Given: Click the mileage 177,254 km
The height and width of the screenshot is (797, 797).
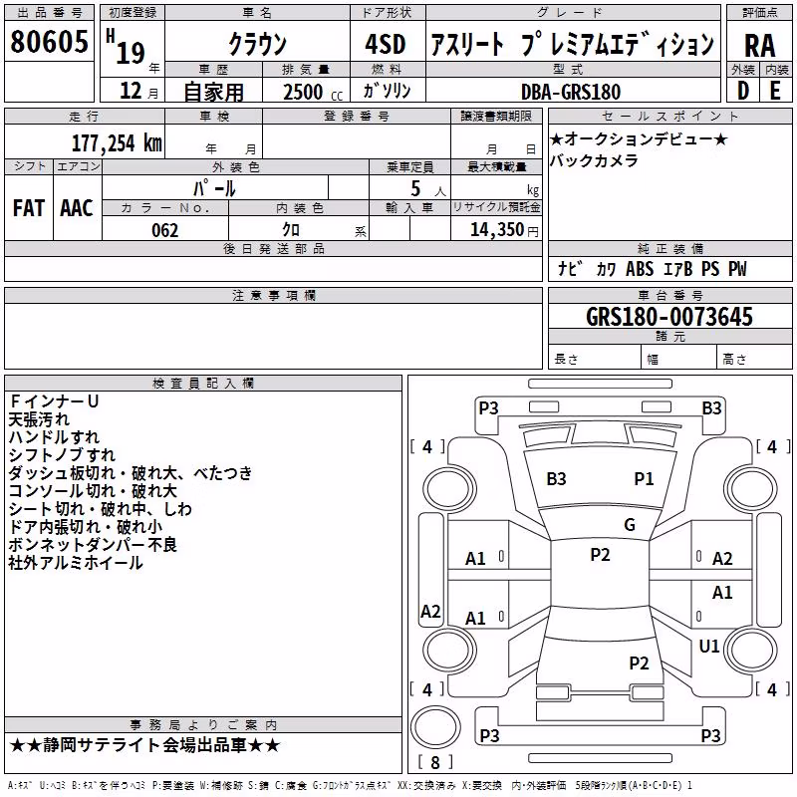Looking at the screenshot, I should coord(117,143).
